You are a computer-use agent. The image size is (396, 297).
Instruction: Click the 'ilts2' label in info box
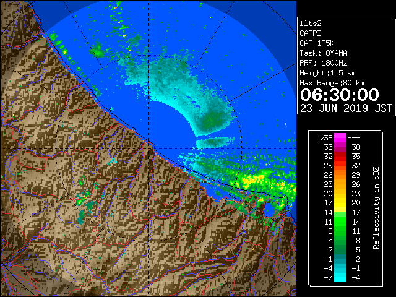tap(311, 24)
